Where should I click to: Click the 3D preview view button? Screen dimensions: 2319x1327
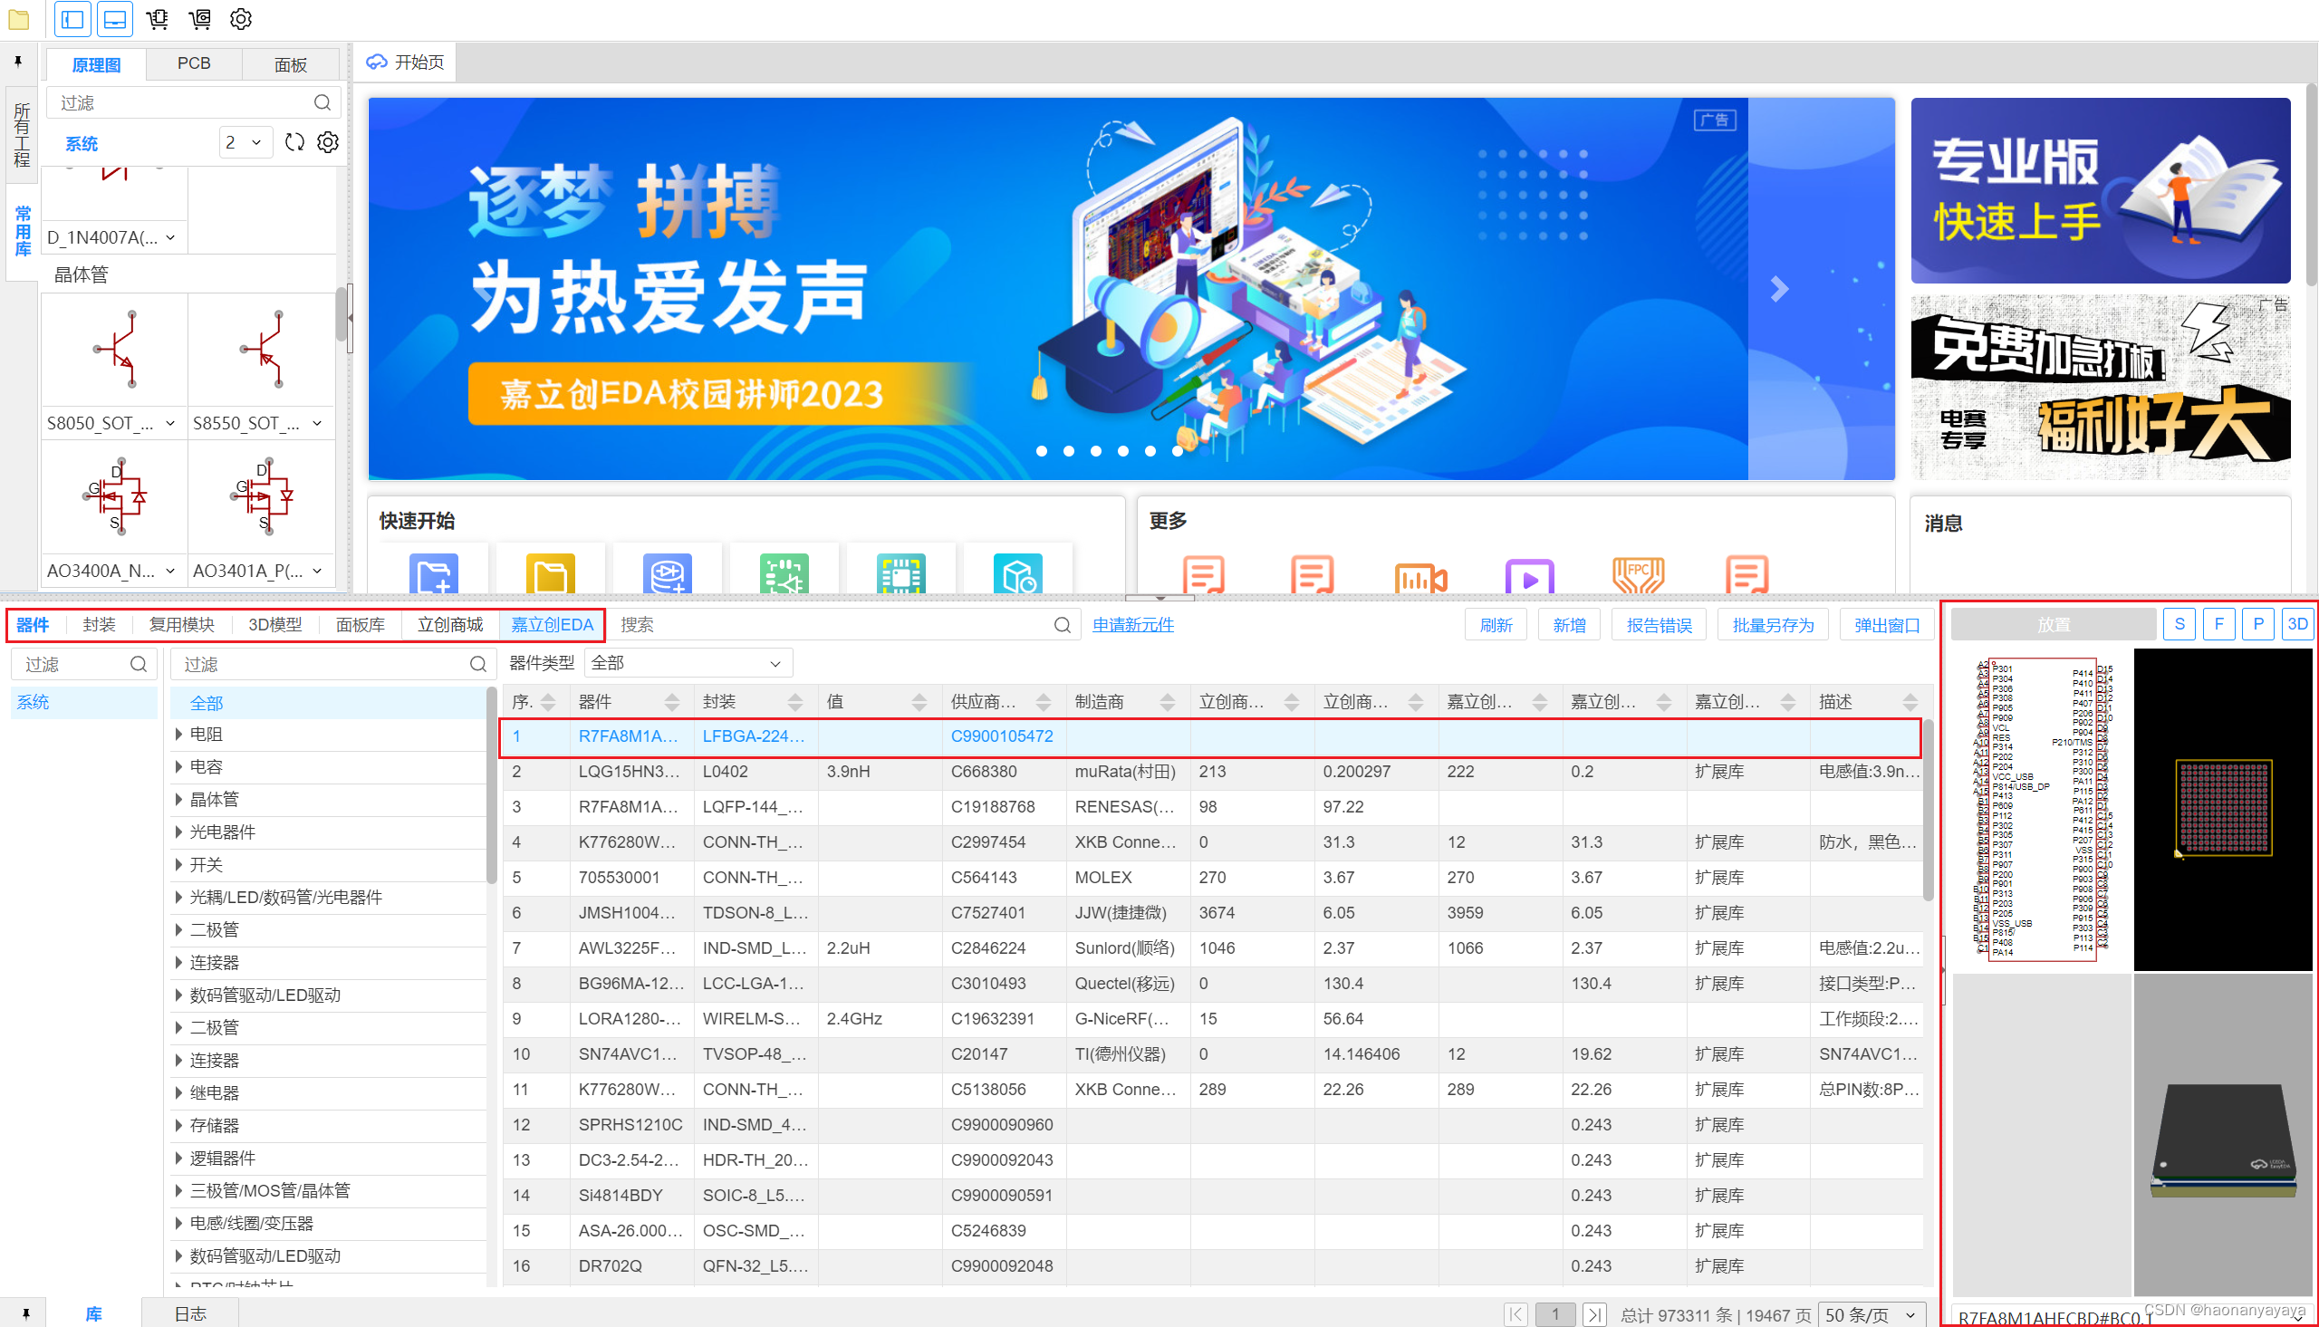coord(2297,624)
